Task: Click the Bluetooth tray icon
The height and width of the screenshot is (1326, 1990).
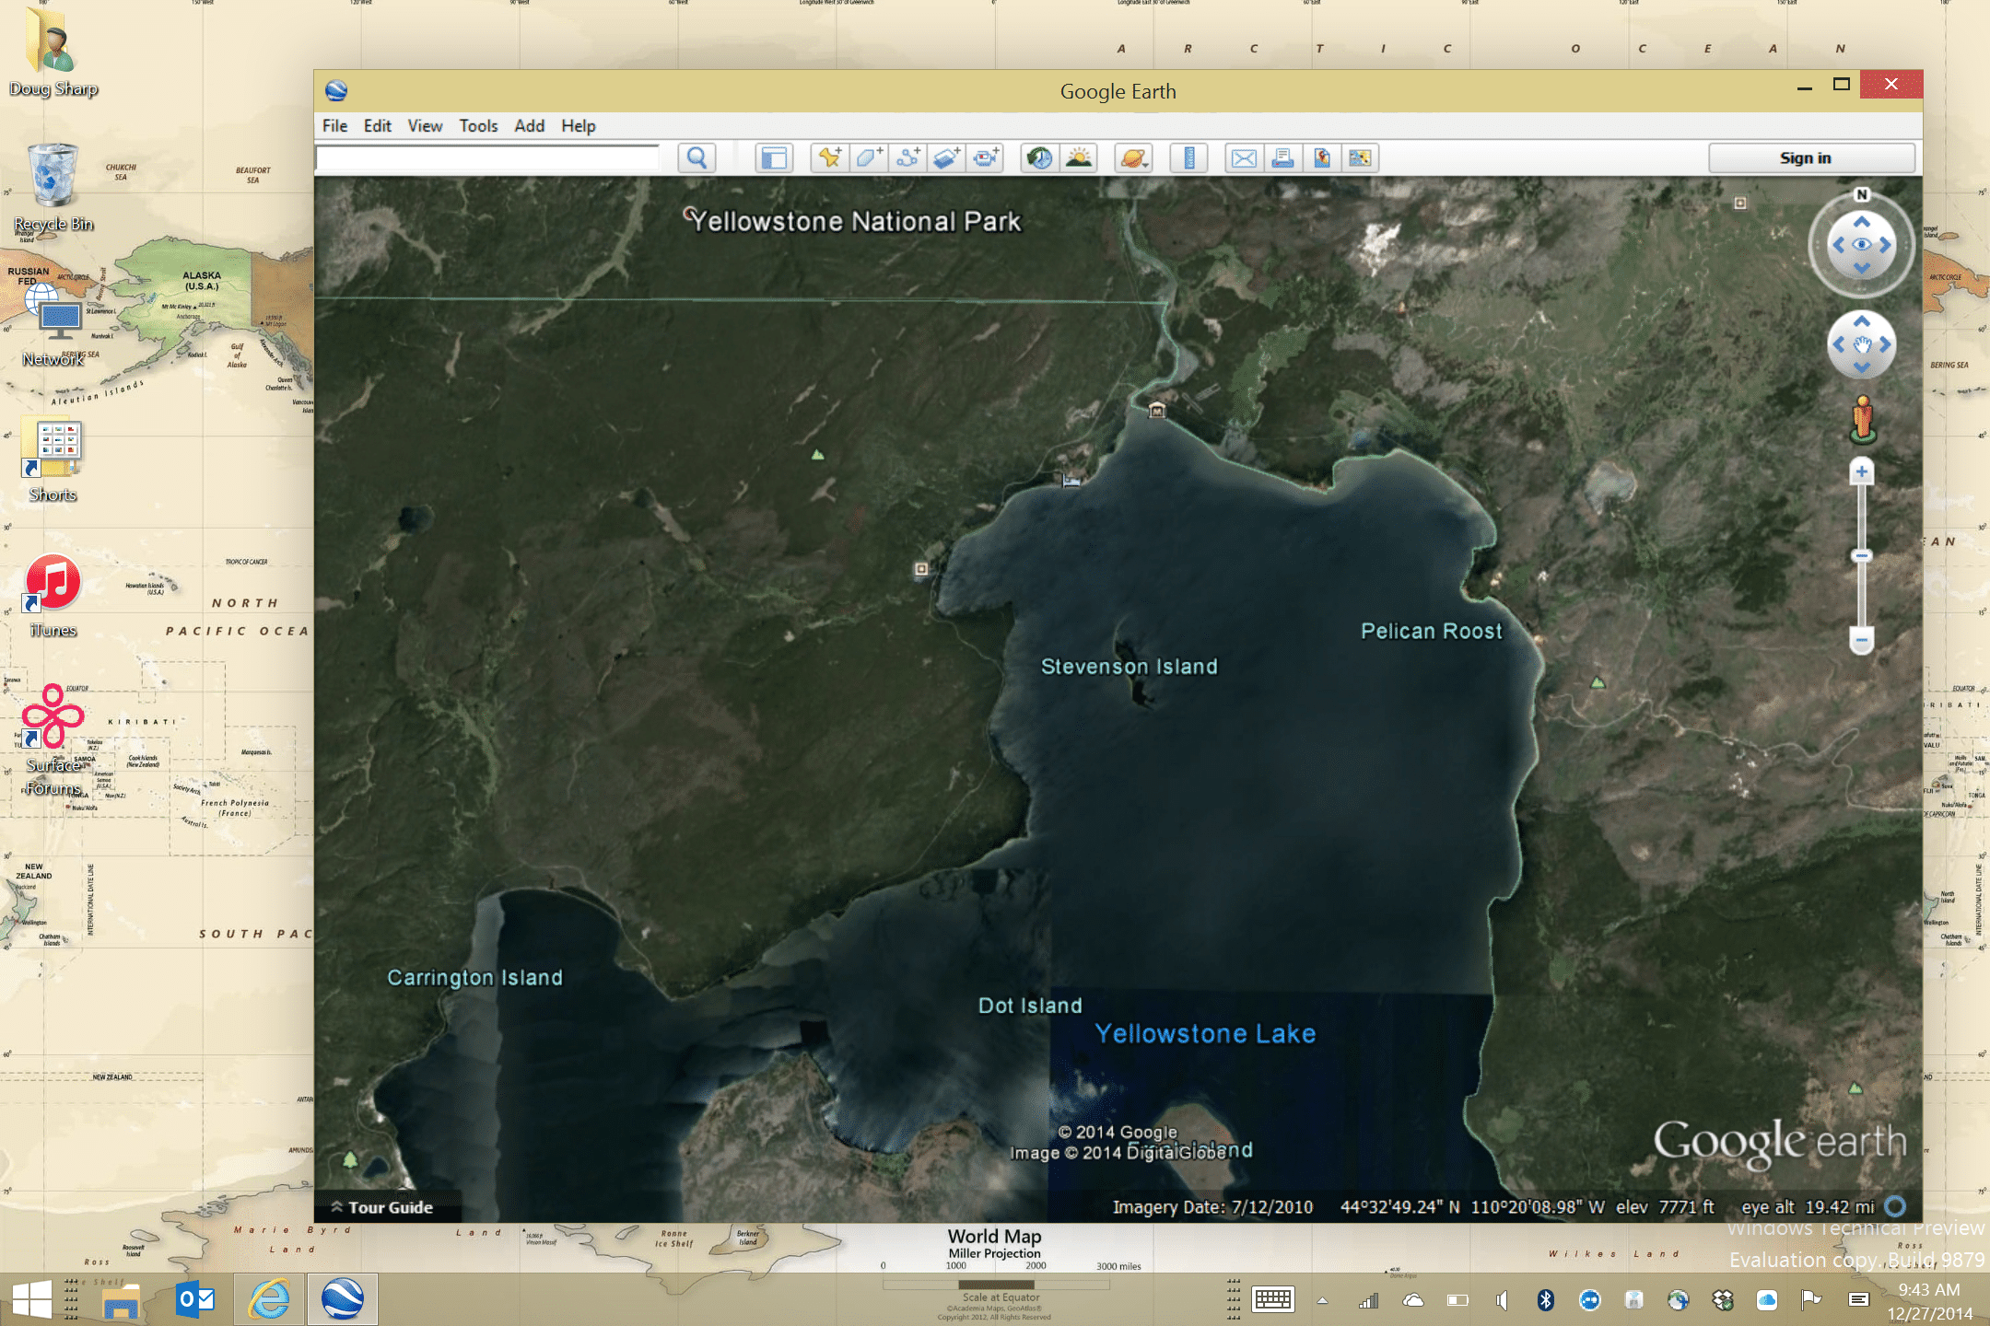Action: (1546, 1300)
